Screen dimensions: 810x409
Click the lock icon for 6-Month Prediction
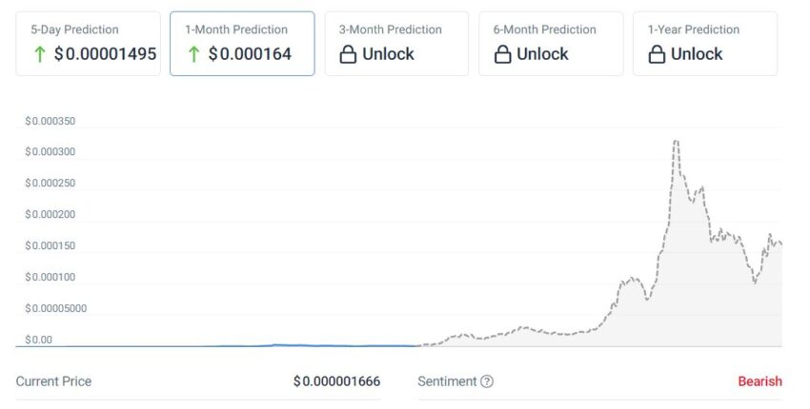(503, 54)
